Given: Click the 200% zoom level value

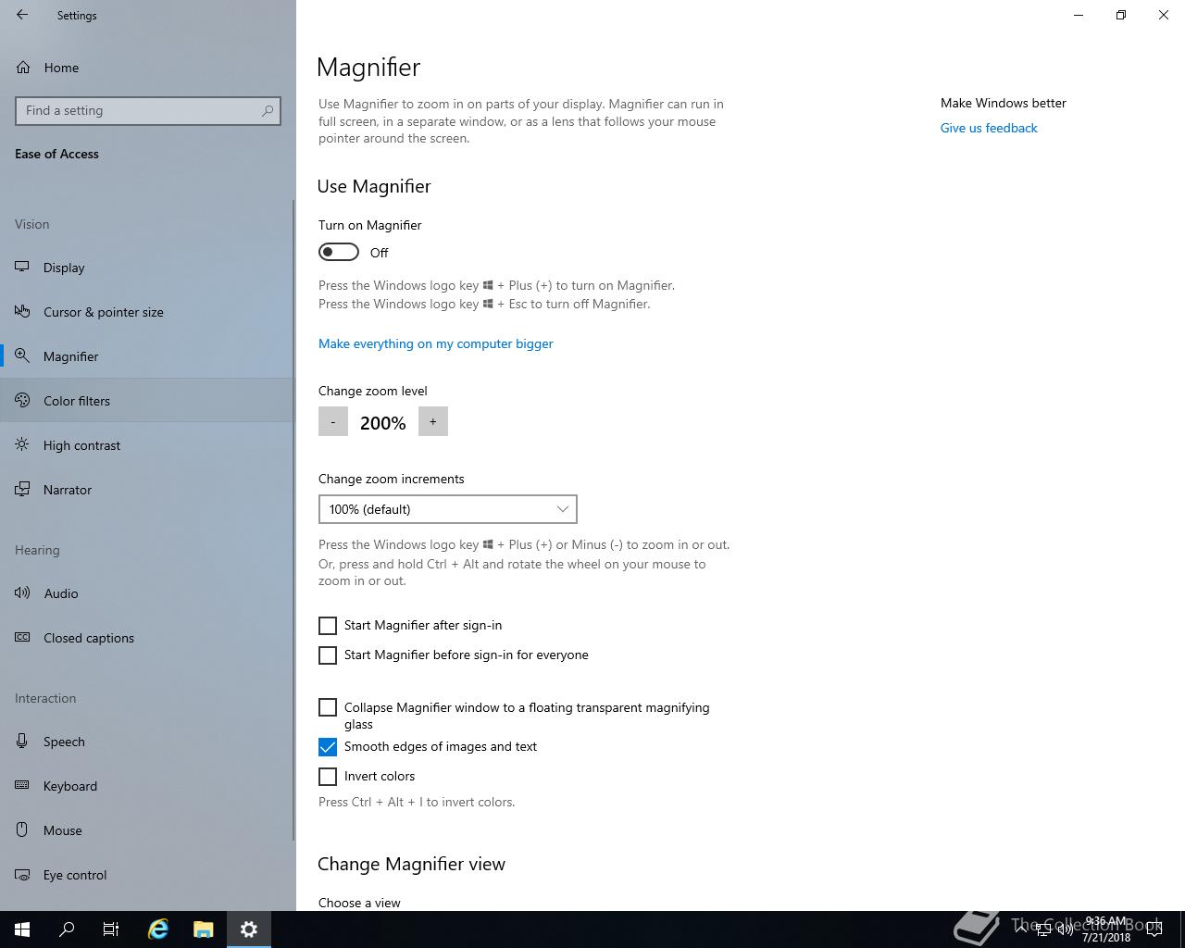Looking at the screenshot, I should [383, 423].
